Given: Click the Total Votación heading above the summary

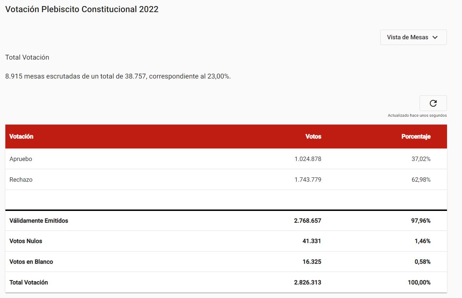Looking at the screenshot, I should tap(27, 57).
